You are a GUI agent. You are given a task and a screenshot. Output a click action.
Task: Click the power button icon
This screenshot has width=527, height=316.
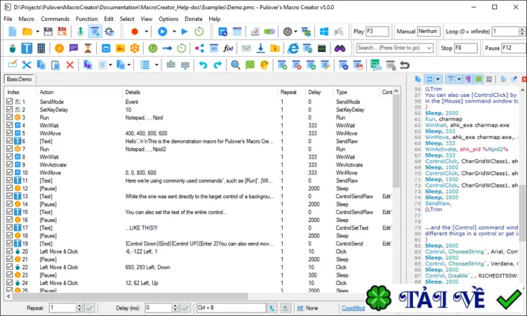[x=287, y=32]
